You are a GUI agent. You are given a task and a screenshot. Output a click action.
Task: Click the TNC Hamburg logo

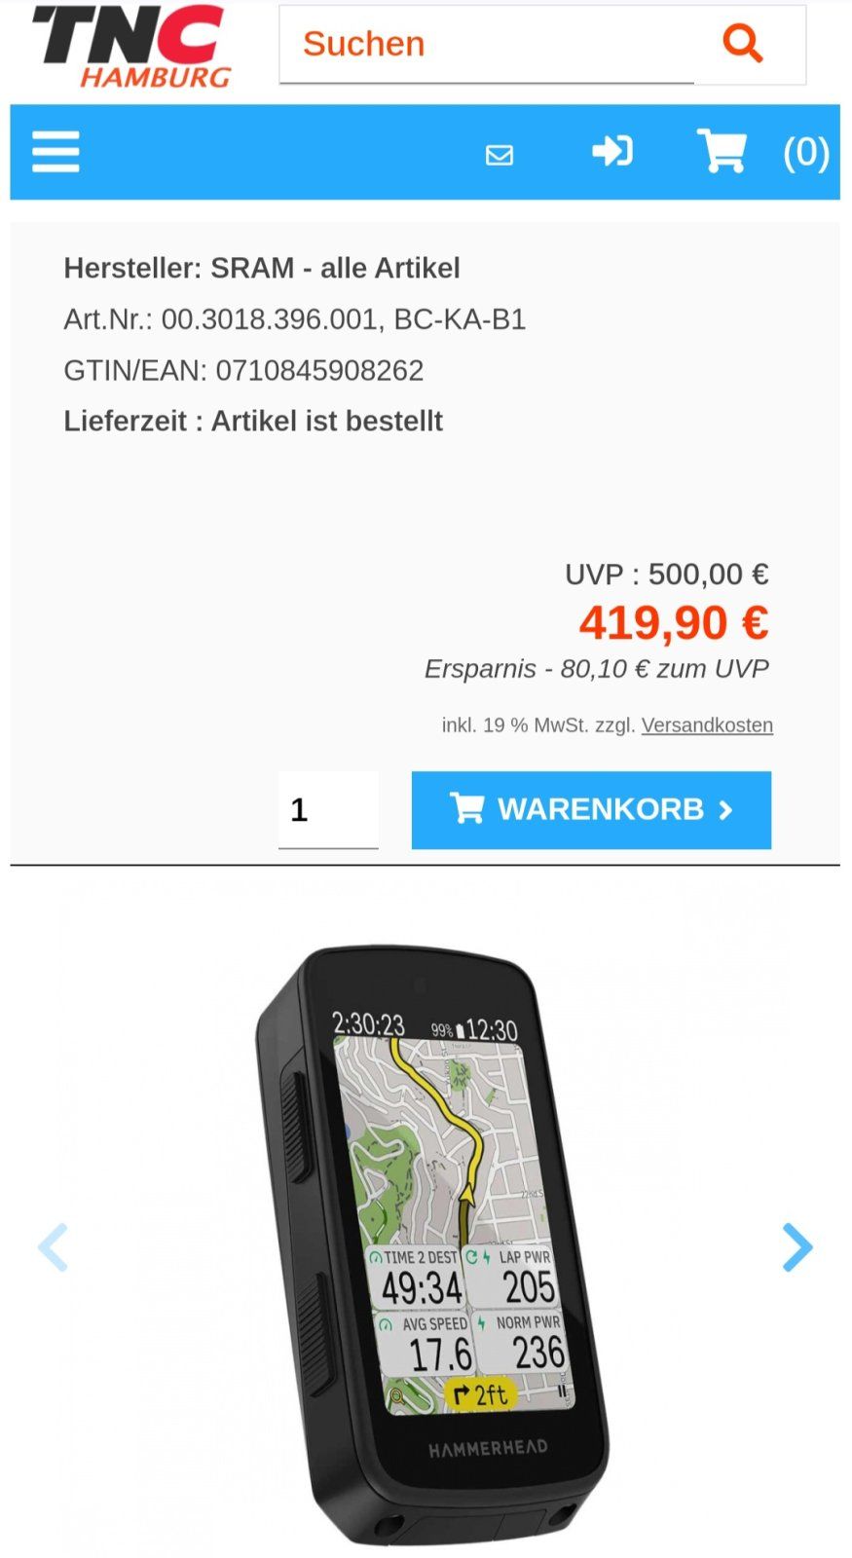[132, 46]
